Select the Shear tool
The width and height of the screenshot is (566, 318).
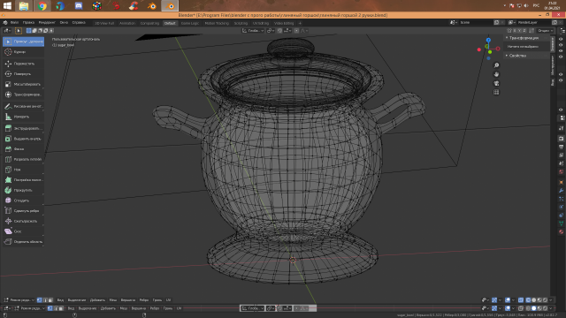(23, 231)
